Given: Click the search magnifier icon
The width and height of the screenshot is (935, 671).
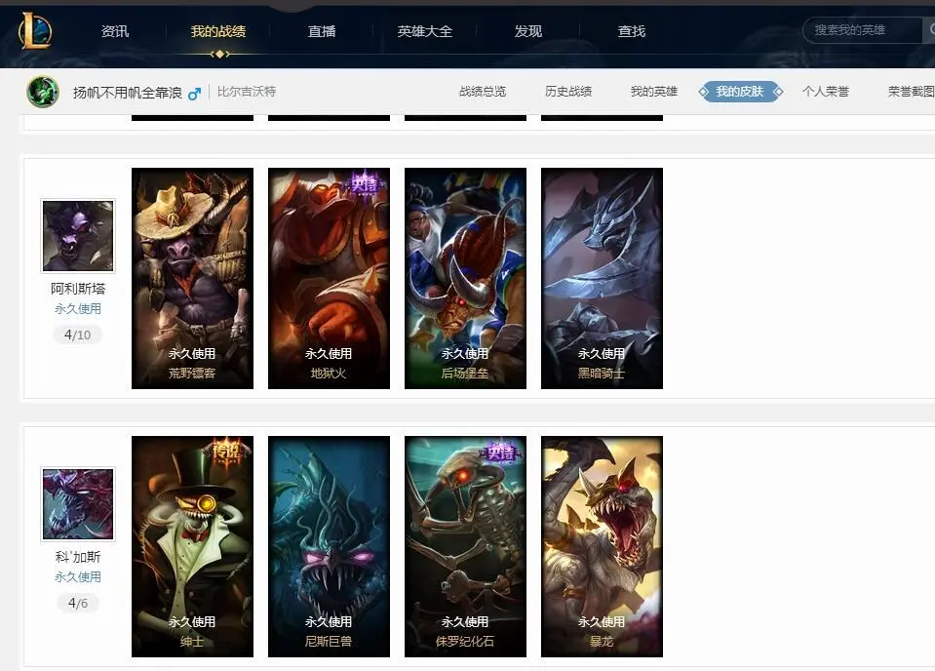Looking at the screenshot, I should point(930,30).
